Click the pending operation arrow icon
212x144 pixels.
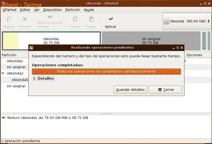tap(4, 118)
